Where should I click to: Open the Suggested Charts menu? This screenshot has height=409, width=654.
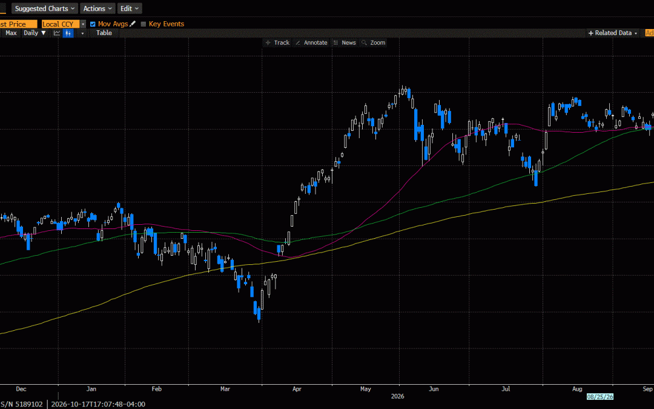45,8
